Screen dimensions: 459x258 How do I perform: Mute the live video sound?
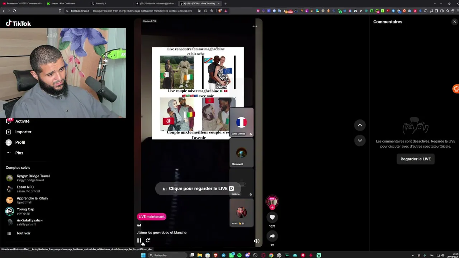point(257,241)
